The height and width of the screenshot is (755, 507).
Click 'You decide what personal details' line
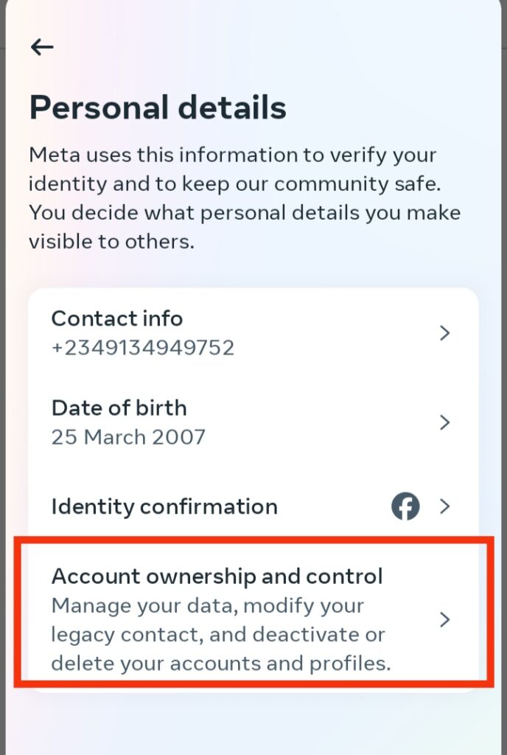245,213
